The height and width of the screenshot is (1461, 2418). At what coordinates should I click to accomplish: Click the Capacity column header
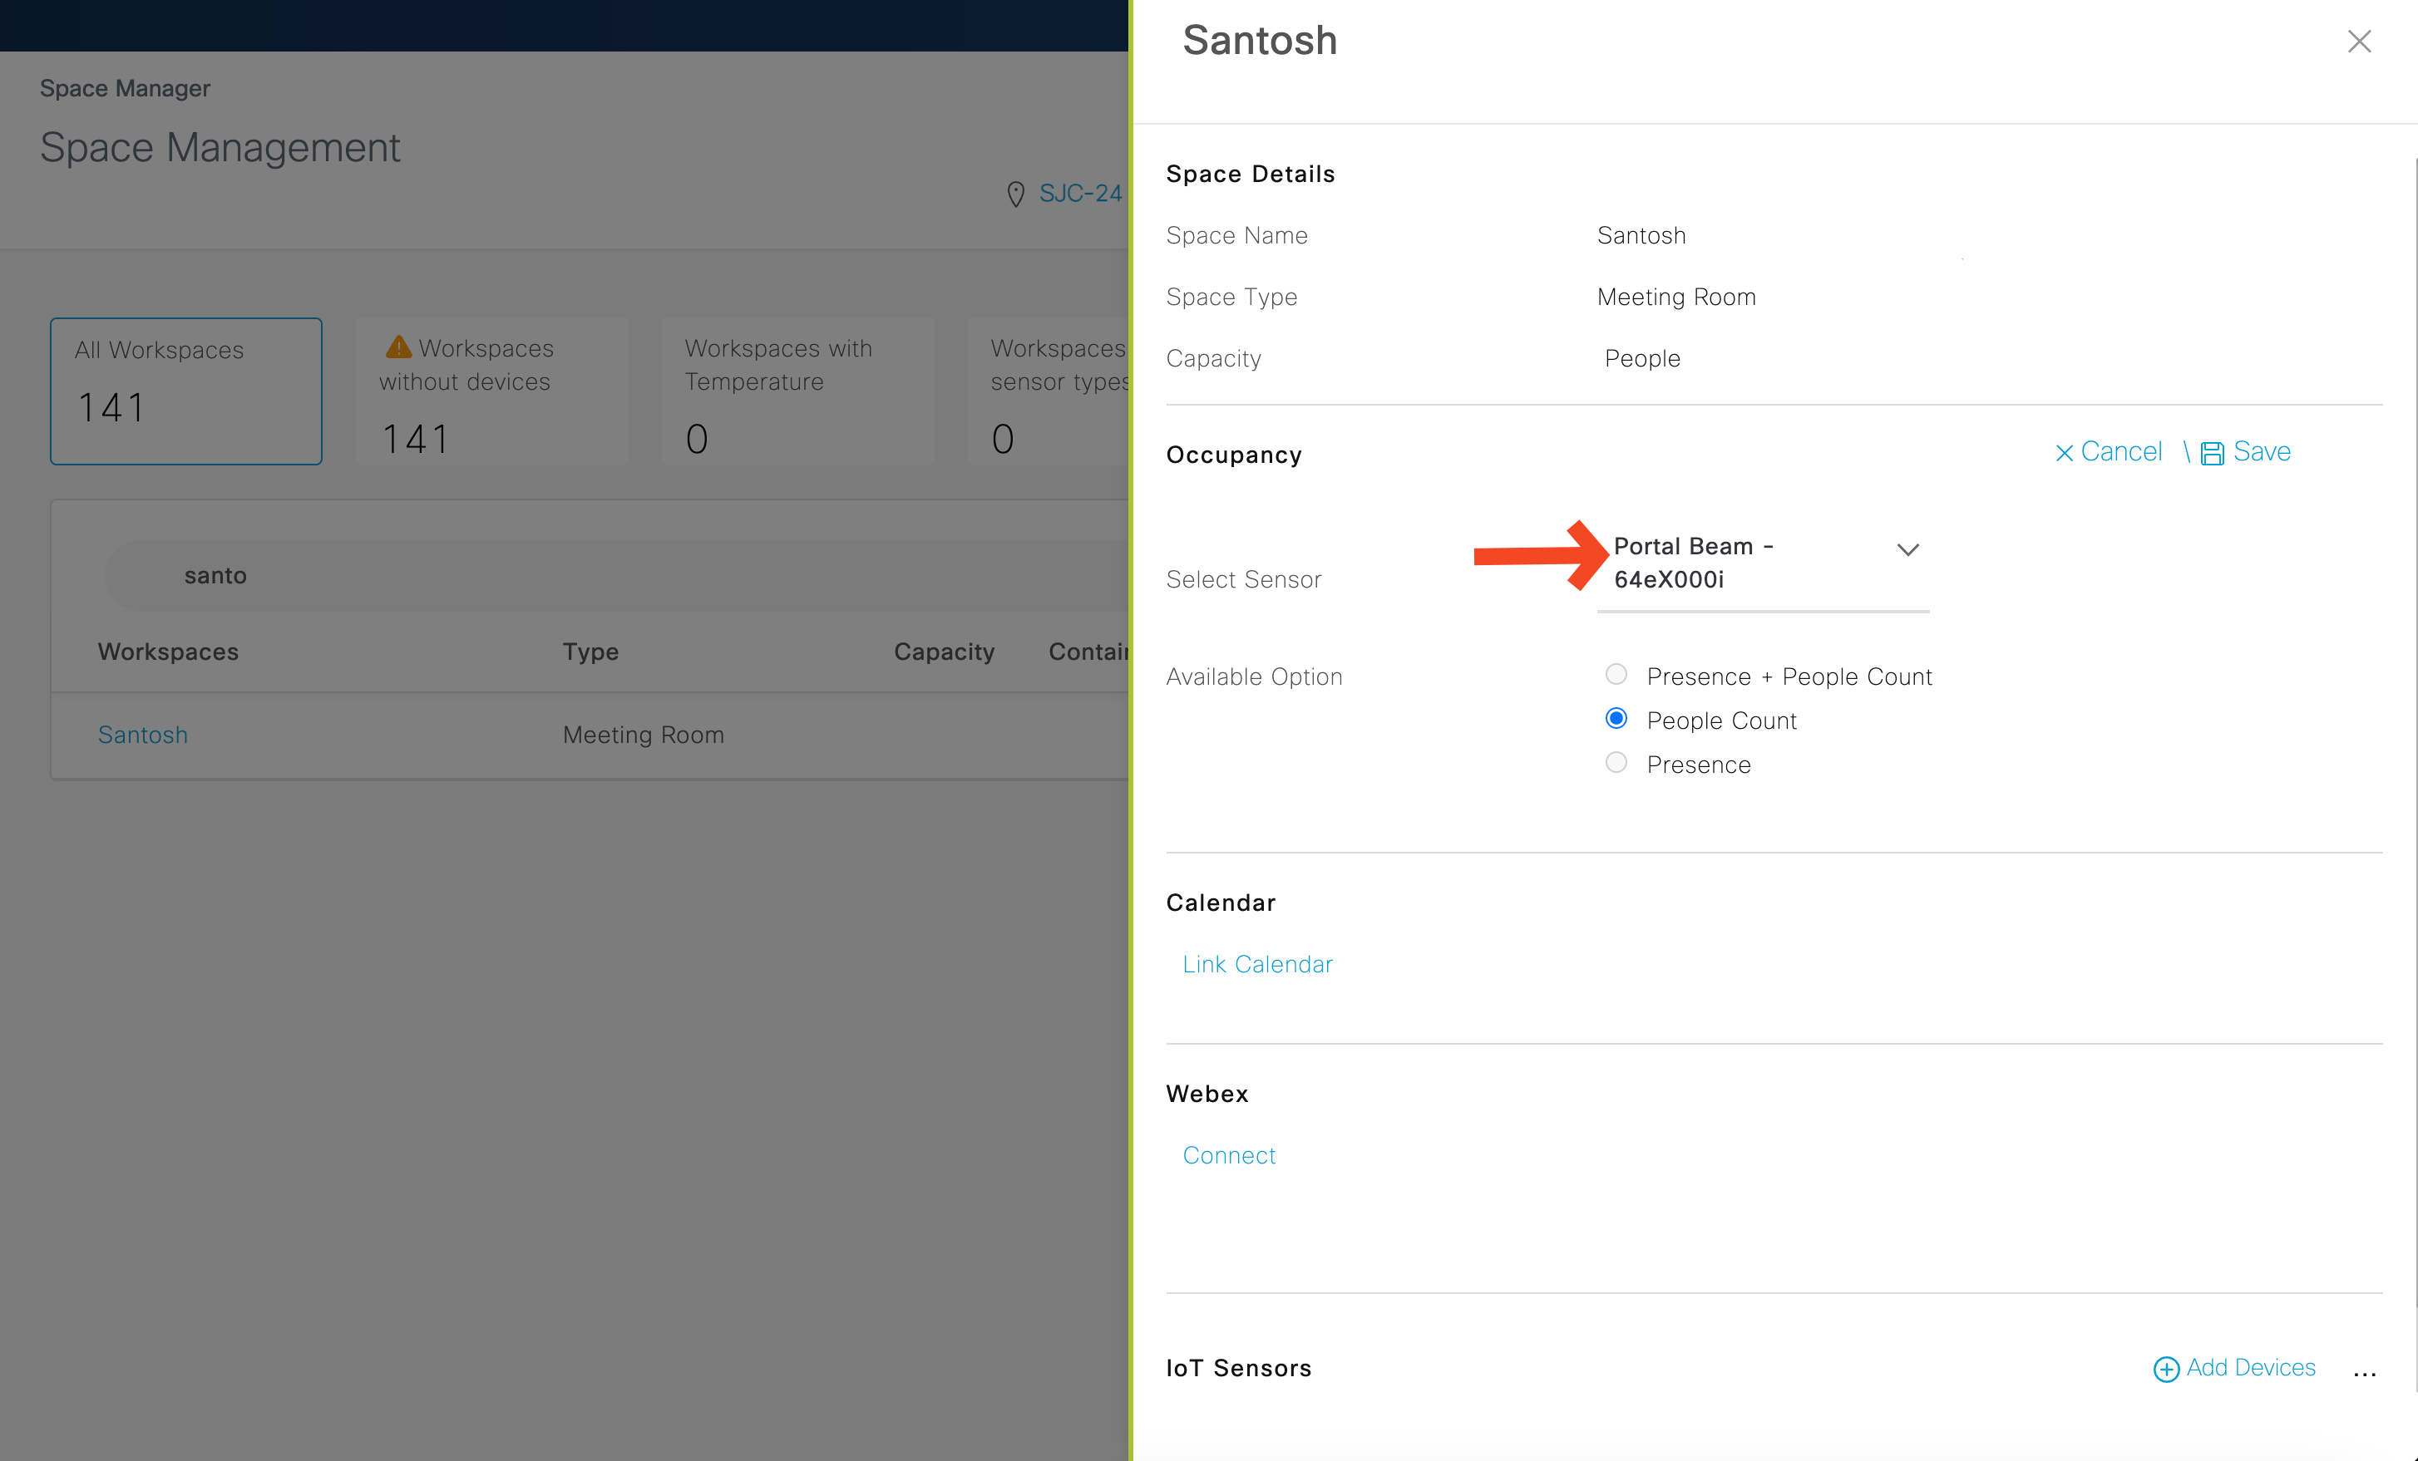(943, 652)
